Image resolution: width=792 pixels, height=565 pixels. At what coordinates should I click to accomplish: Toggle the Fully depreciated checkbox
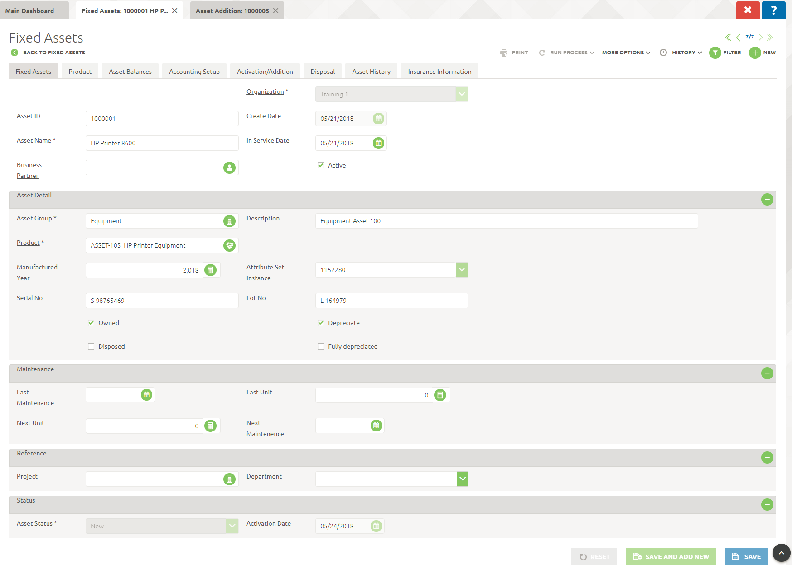(321, 346)
